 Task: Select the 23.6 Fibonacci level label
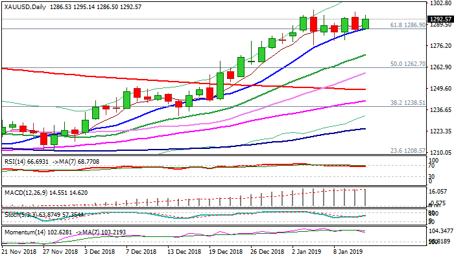tap(407, 150)
